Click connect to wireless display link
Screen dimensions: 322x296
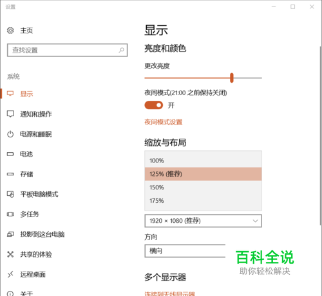[169, 293]
